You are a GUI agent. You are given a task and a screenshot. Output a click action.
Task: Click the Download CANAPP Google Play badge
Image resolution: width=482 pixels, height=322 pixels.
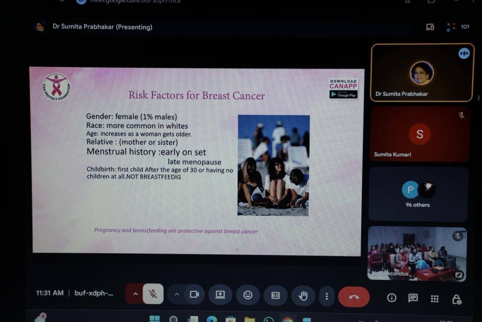click(343, 89)
